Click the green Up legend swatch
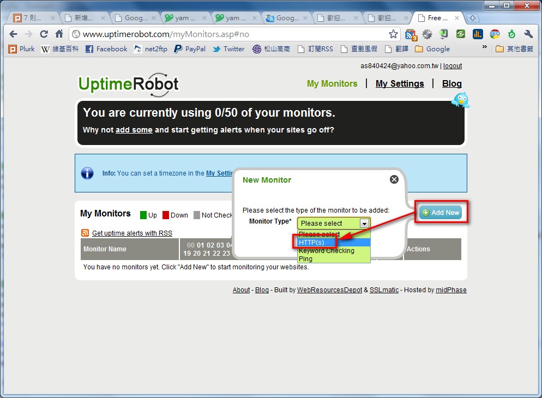 point(143,215)
